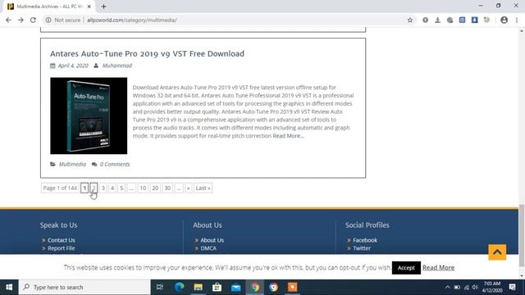Open File Explorer from the taskbar

(199, 287)
